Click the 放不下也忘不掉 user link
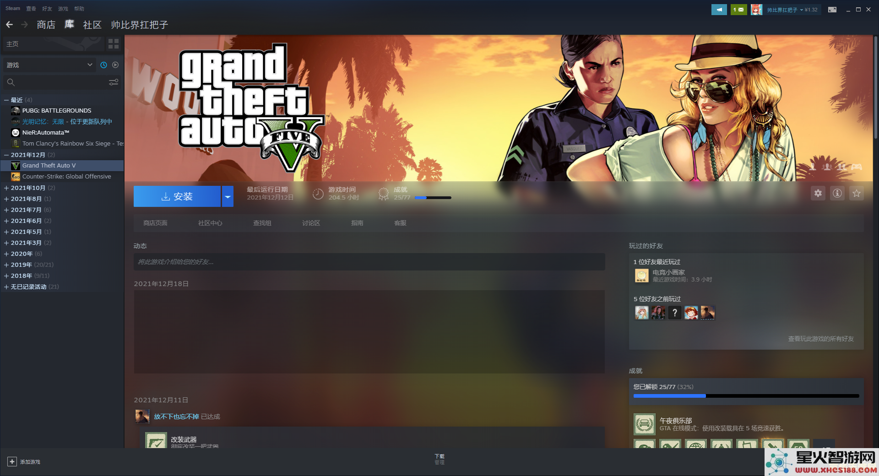Screen dimensions: 879x476 (x=176, y=416)
